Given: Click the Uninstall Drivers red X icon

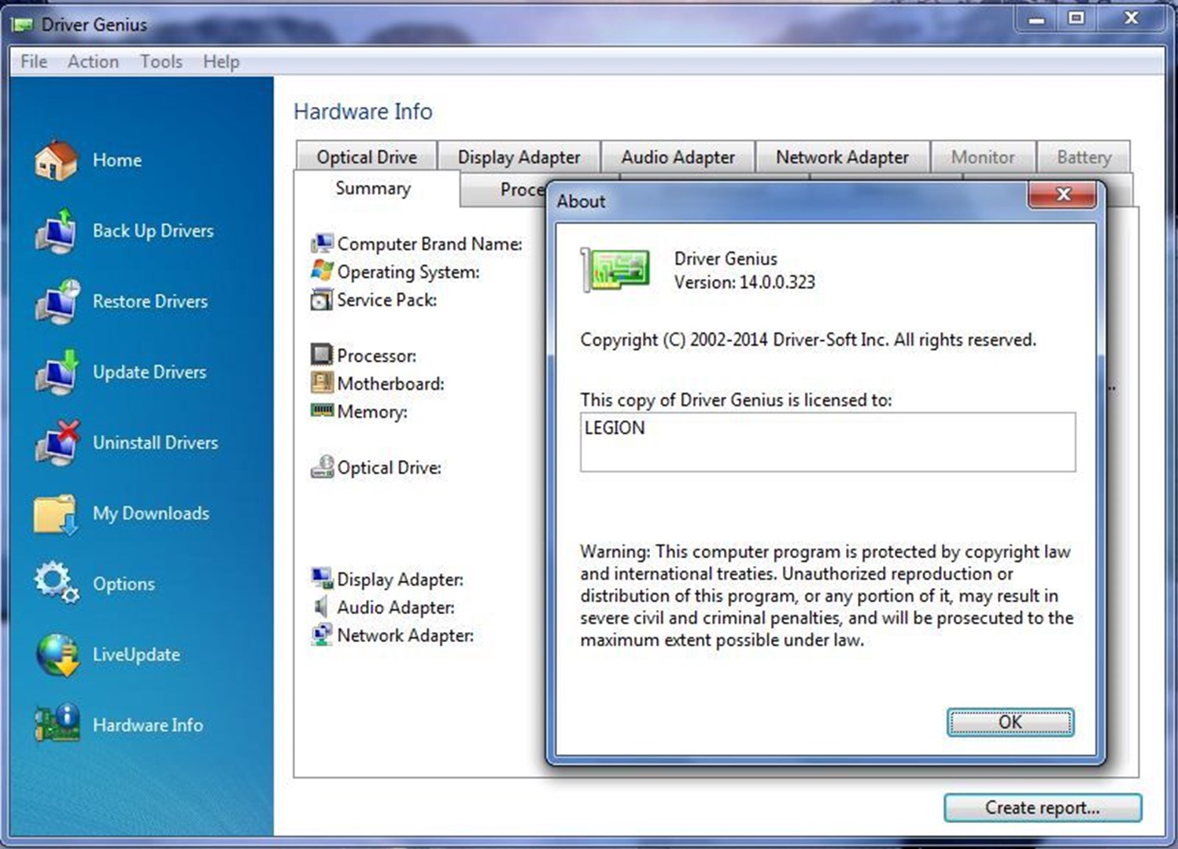Looking at the screenshot, I should [57, 443].
